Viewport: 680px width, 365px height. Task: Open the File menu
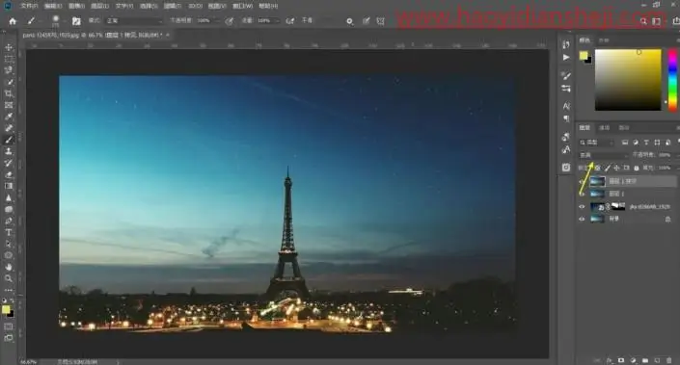point(29,6)
